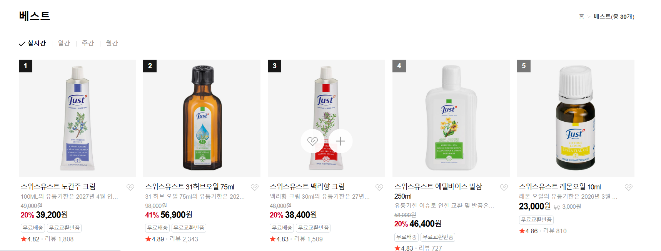Click the plus overlay button on product 3 image
Image resolution: width=661 pixels, height=251 pixels.
[341, 141]
